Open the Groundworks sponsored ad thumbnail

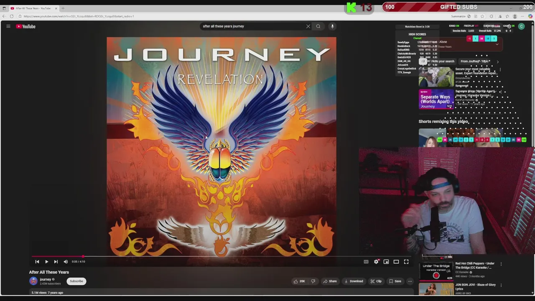436,77
